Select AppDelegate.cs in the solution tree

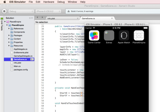tap(21, 49)
